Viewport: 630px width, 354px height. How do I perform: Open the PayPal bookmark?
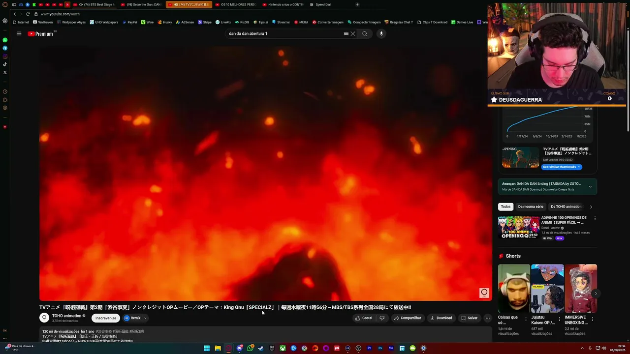point(130,22)
